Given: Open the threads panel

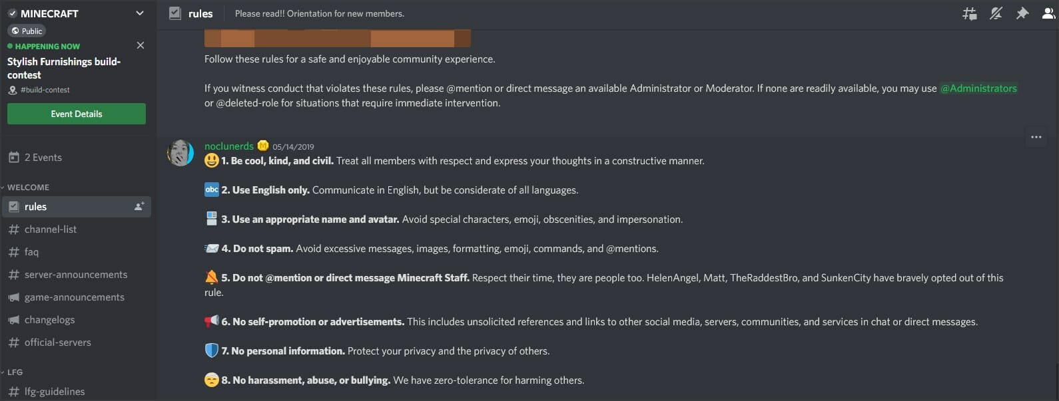Looking at the screenshot, I should coord(970,13).
